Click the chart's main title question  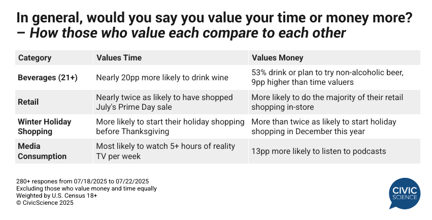(214, 18)
